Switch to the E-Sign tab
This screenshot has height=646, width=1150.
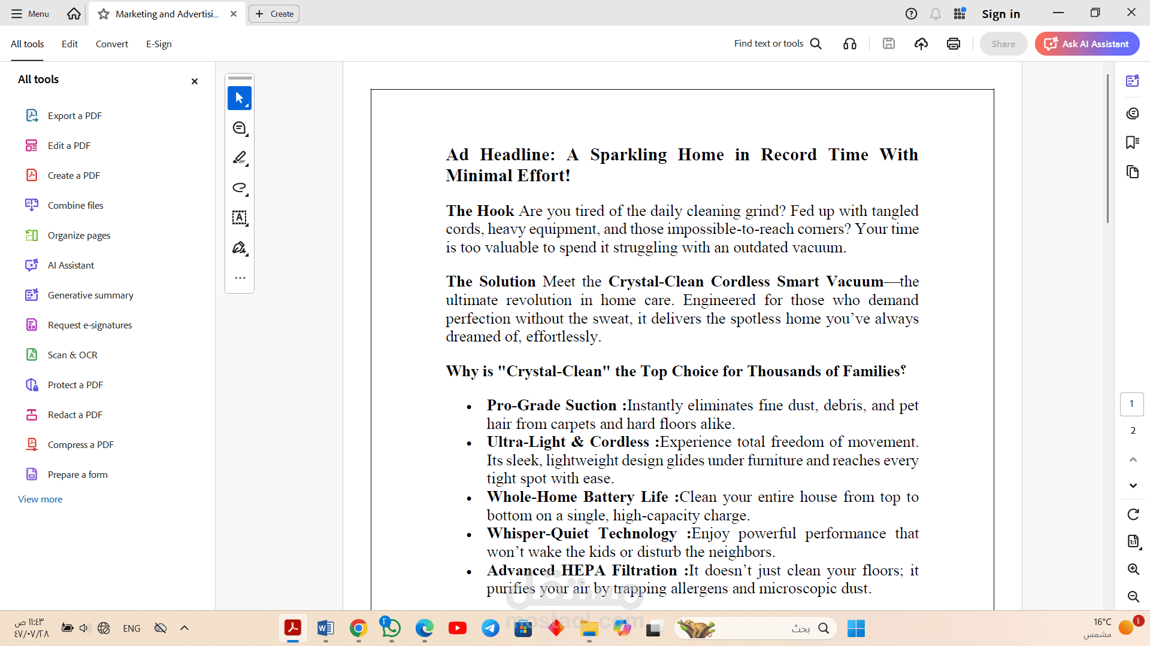click(x=159, y=44)
